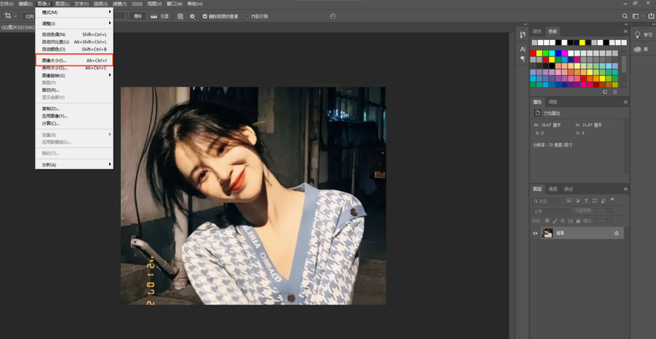The image size is (656, 339).
Task: Hide the Background layer eye
Action: tap(535, 233)
